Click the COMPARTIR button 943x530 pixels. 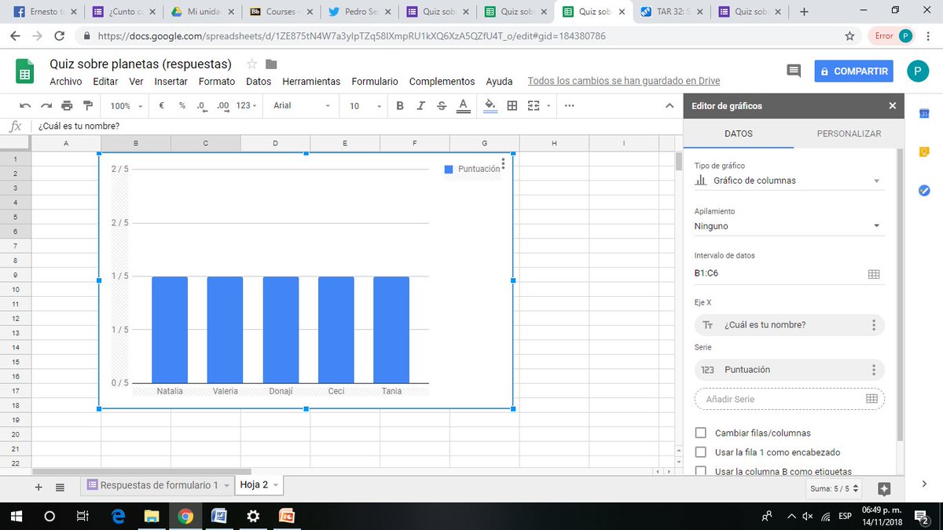point(854,71)
